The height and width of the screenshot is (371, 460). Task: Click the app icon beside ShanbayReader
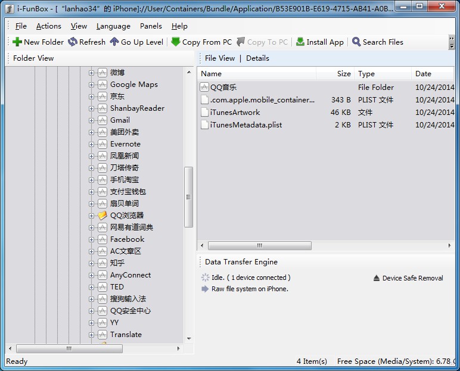102,108
